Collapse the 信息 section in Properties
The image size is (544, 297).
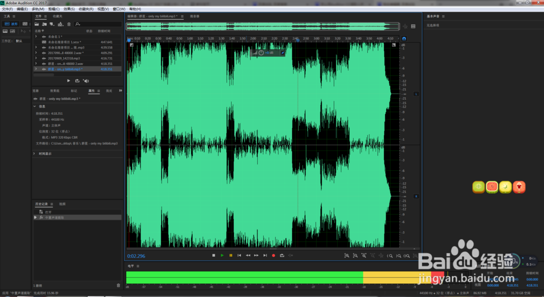click(35, 107)
